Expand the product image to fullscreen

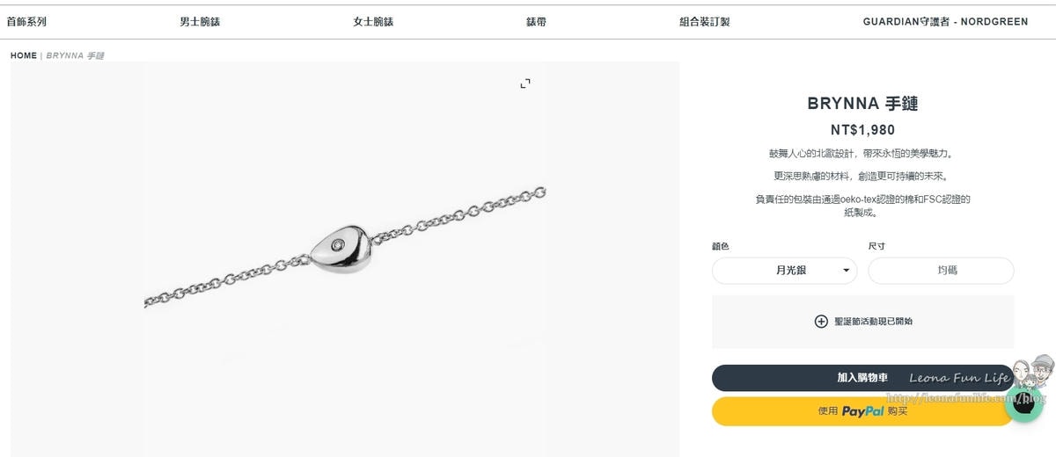(525, 83)
